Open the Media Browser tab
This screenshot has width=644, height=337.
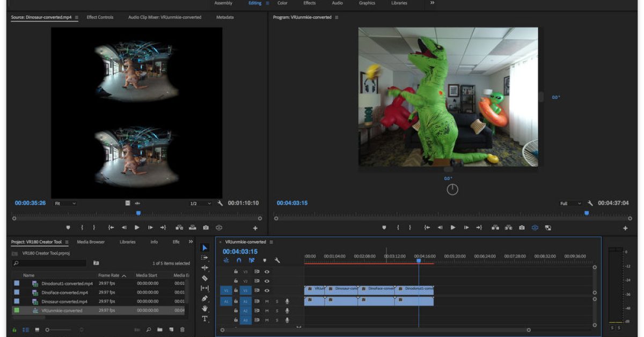(x=91, y=242)
